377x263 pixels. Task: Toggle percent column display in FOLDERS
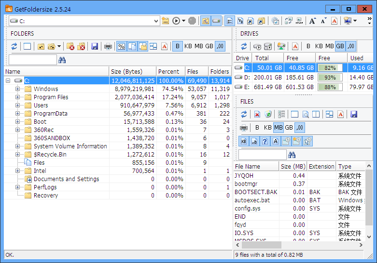122,46
